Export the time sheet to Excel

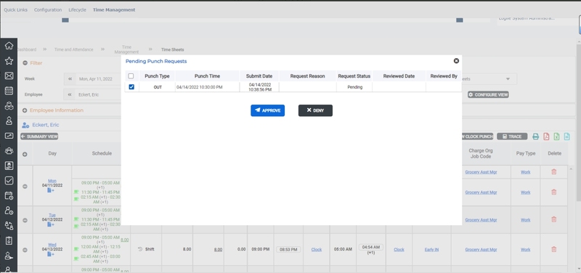(556, 136)
